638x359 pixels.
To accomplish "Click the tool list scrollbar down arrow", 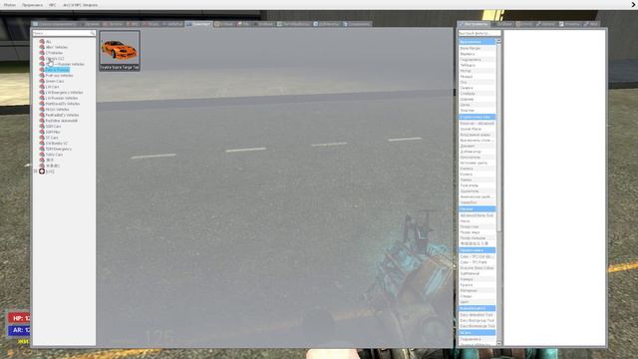I will 498,343.
